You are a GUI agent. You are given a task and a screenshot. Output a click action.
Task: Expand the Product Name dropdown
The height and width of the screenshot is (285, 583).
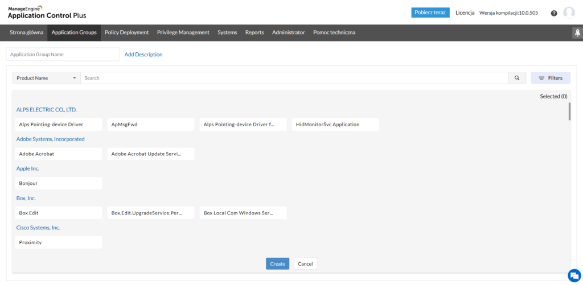pos(46,78)
